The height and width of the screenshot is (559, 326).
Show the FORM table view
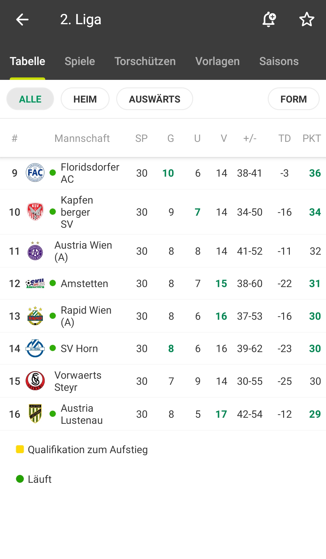(293, 99)
